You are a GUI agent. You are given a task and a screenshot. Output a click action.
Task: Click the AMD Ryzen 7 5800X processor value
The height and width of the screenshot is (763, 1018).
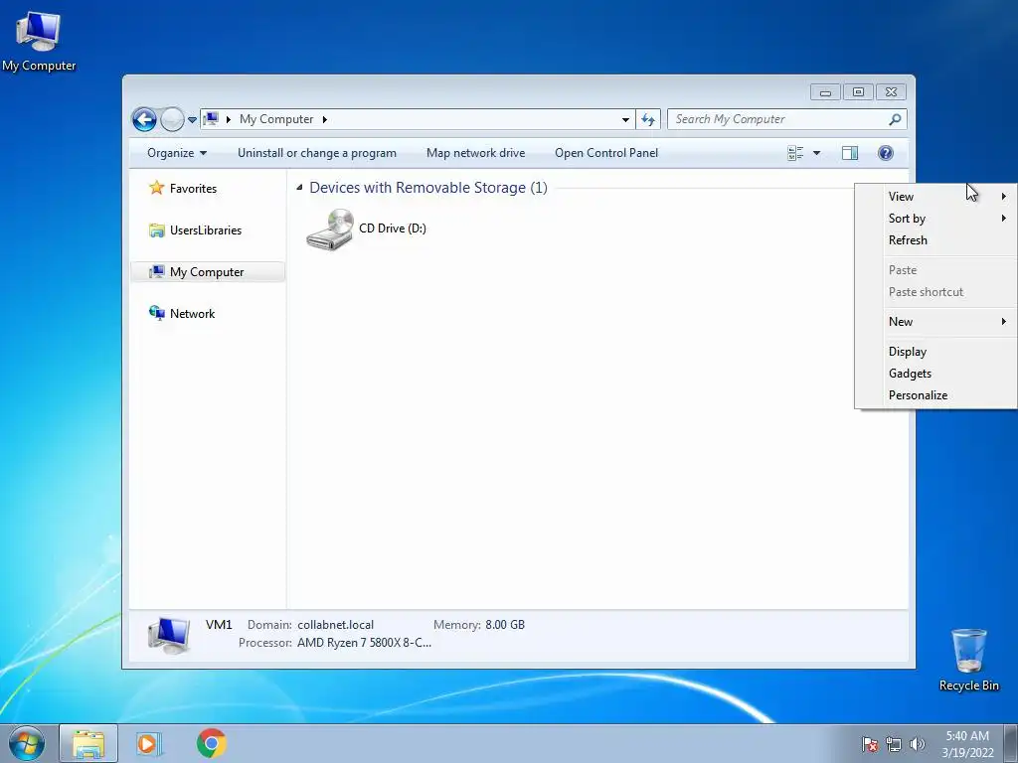click(364, 643)
